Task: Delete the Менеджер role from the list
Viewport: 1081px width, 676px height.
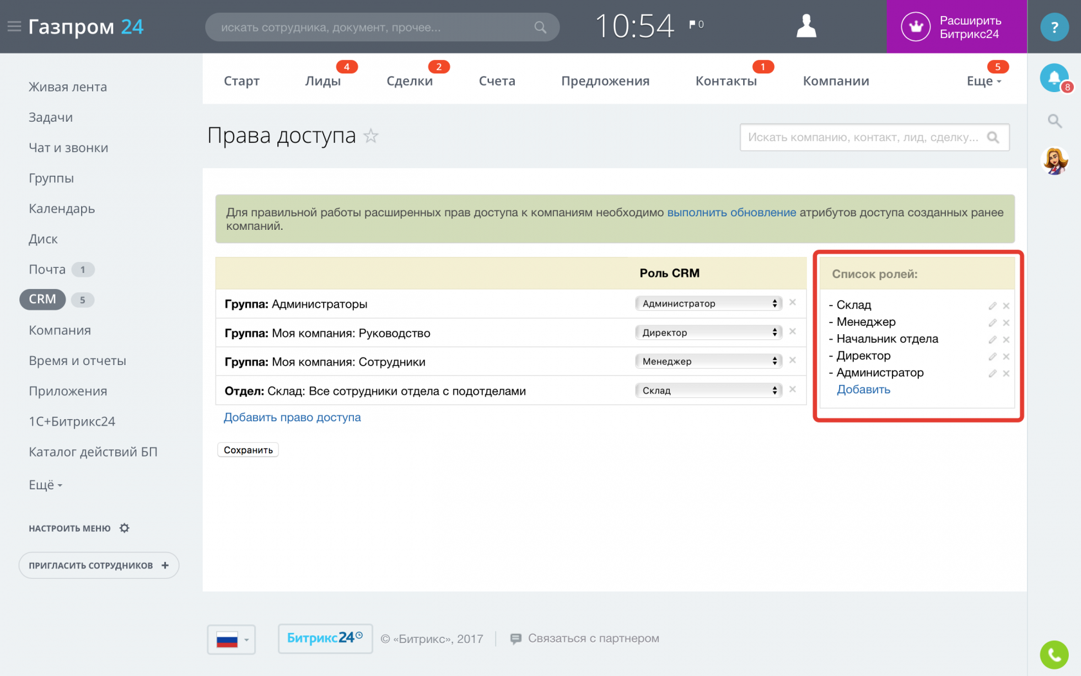Action: pos(1006,323)
